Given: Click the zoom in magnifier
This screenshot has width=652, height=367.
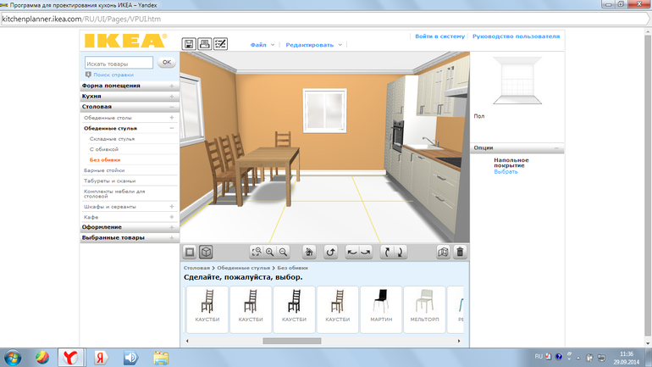Looking at the screenshot, I should coord(270,252).
